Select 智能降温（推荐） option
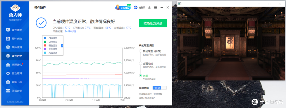Image resolution: width=286 pixels, height=108 pixels. [x=140, y=51]
